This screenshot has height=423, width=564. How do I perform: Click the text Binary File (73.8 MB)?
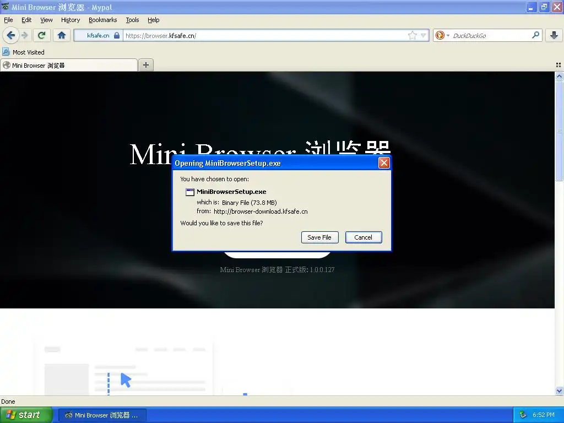point(250,203)
